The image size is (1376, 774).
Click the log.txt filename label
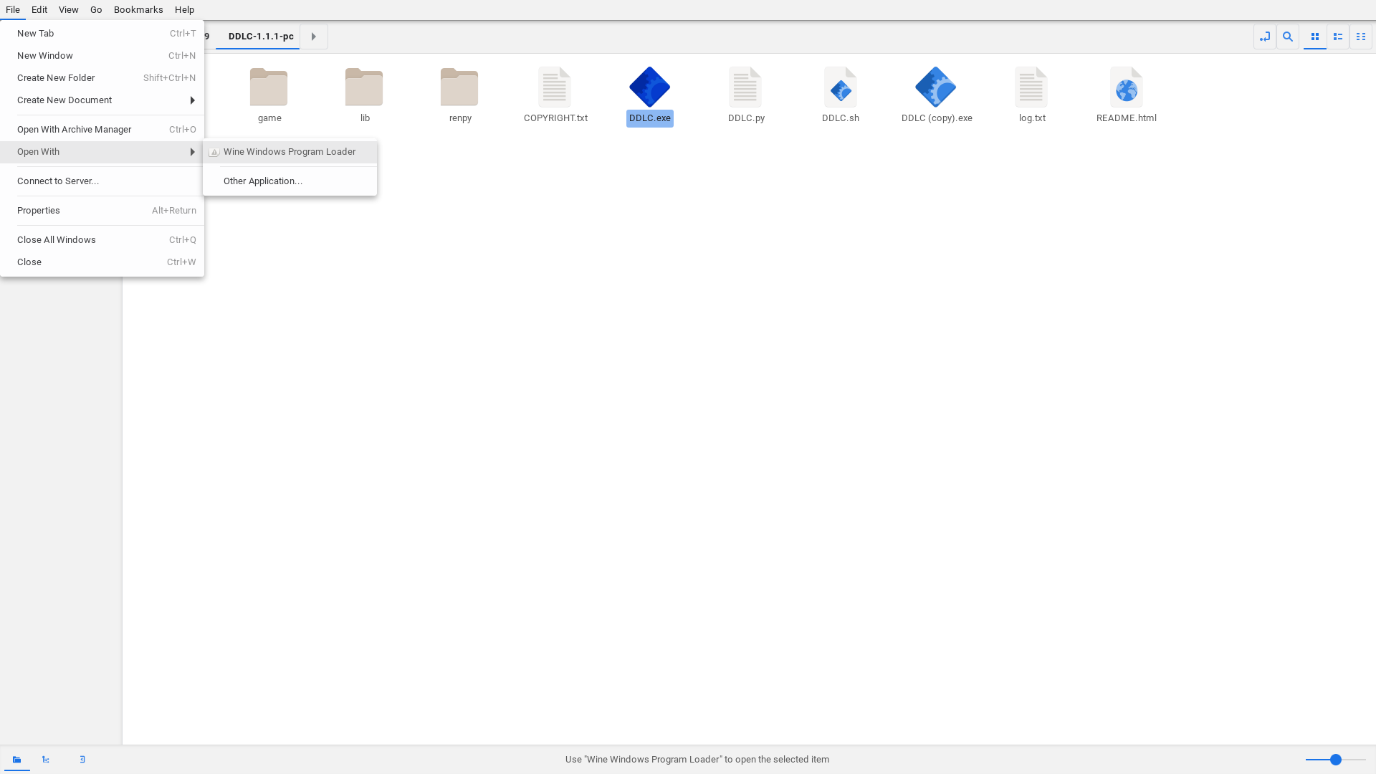(1032, 118)
